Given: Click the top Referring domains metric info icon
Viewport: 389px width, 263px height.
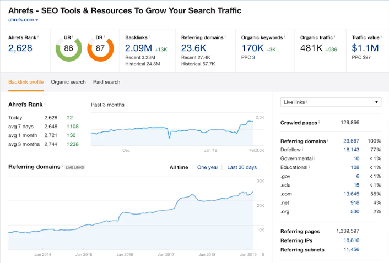Looking at the screenshot, I should click(225, 36).
